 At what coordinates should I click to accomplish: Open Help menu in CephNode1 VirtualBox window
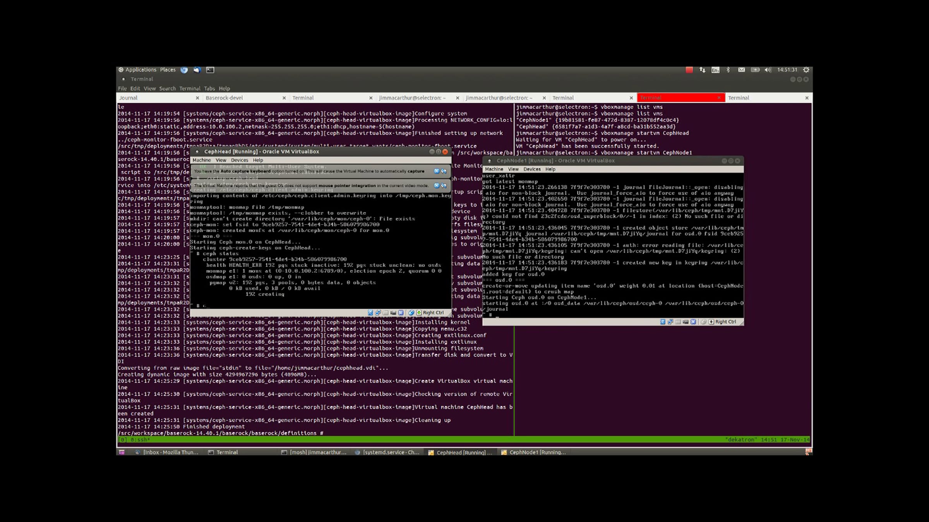click(550, 169)
